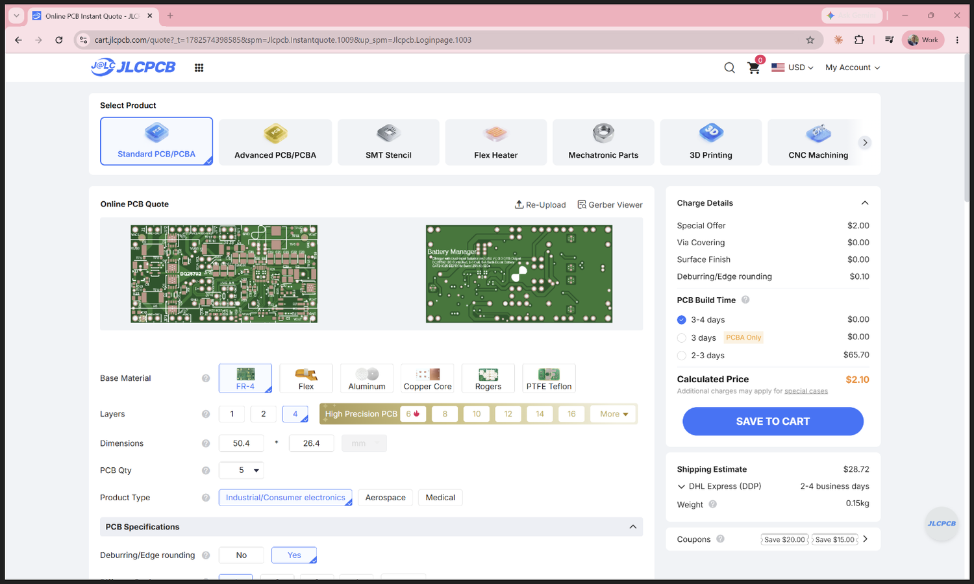Screen dimensions: 974x584
Task: Select Mechatronic Parts product
Action: (603, 142)
